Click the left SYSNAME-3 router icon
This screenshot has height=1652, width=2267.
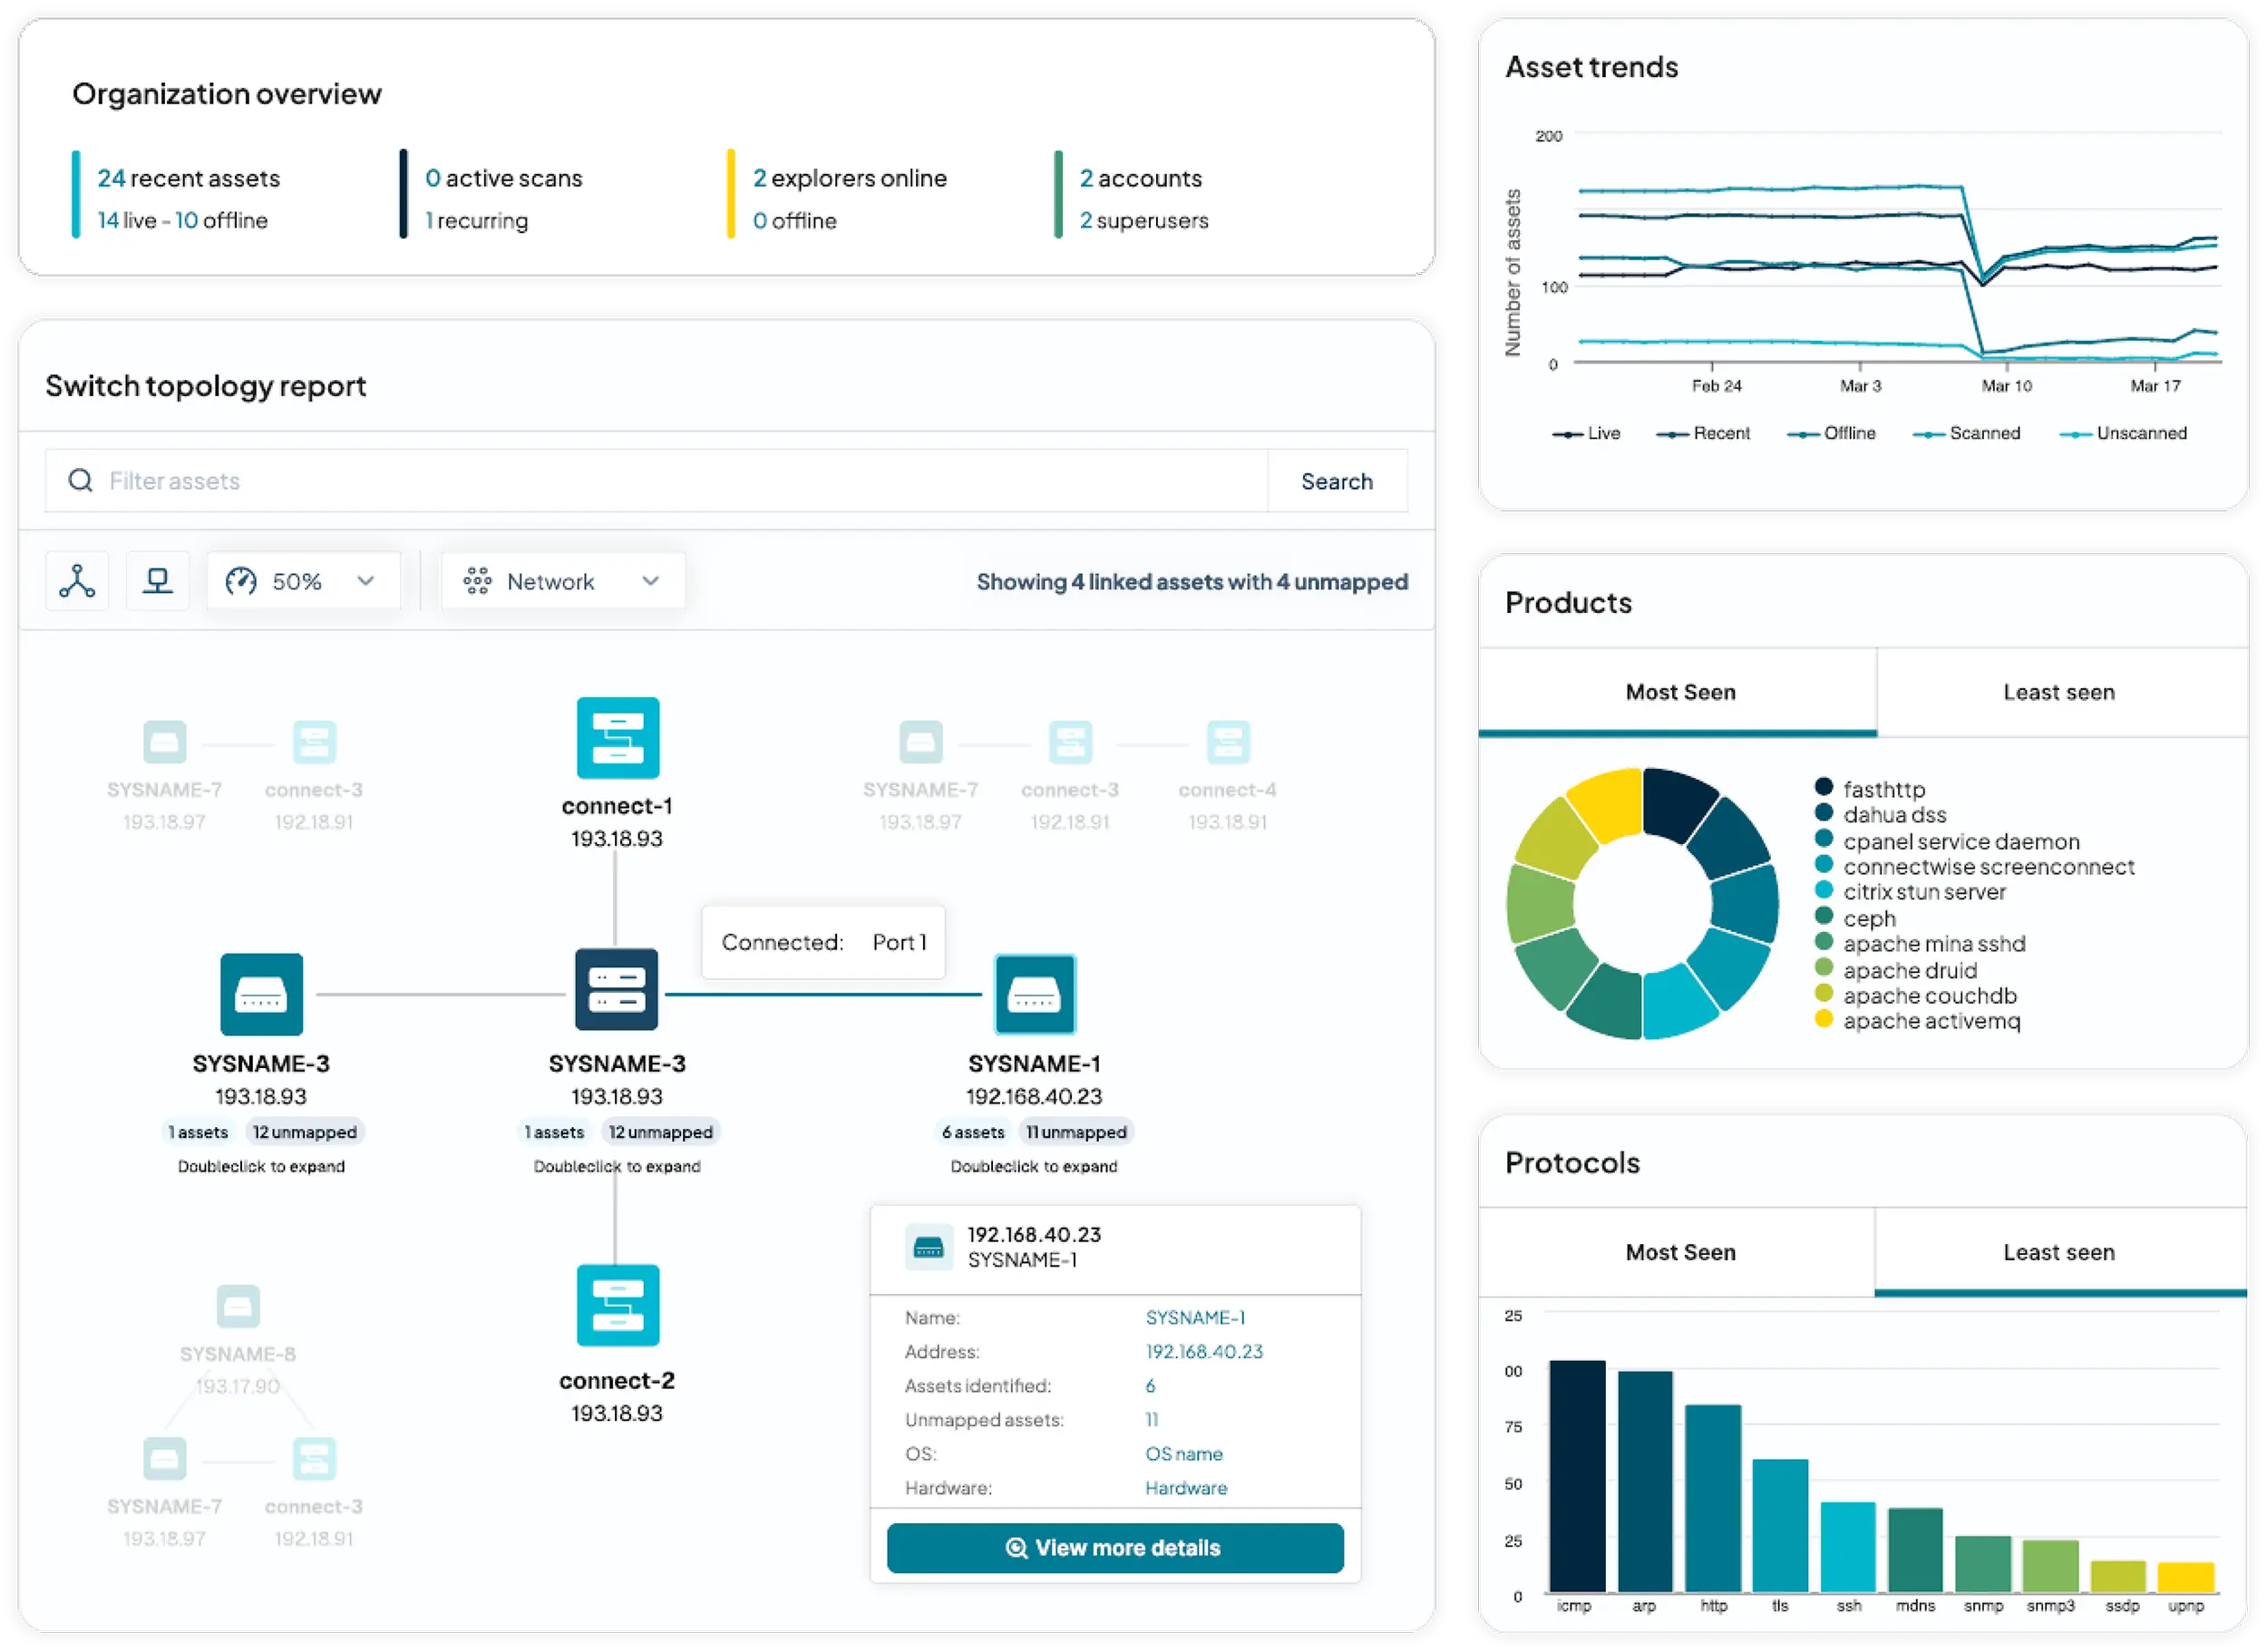click(261, 994)
